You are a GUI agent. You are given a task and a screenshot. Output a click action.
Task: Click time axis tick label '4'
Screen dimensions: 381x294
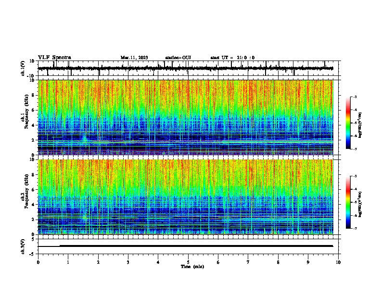[x=158, y=262]
